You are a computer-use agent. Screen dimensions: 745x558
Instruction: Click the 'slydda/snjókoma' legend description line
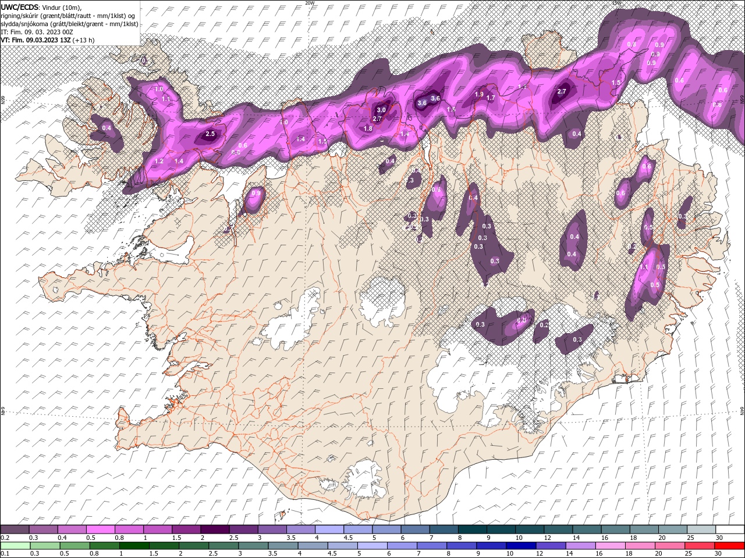click(69, 24)
